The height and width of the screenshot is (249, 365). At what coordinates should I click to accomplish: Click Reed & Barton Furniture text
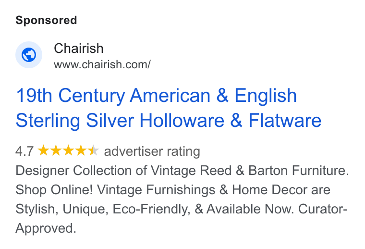coord(274,171)
